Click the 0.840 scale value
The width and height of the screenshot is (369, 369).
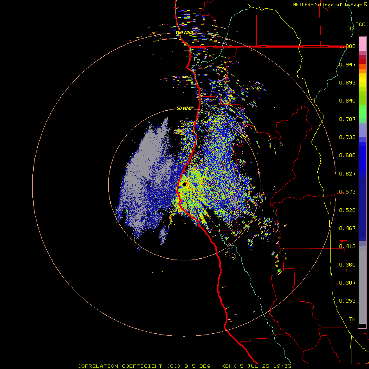pyautogui.click(x=347, y=100)
